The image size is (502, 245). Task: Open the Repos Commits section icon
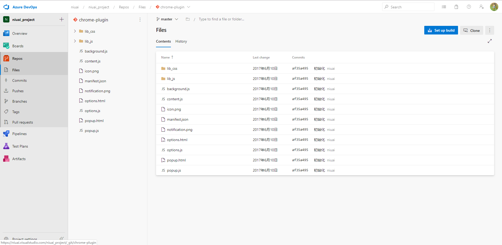tap(6, 80)
